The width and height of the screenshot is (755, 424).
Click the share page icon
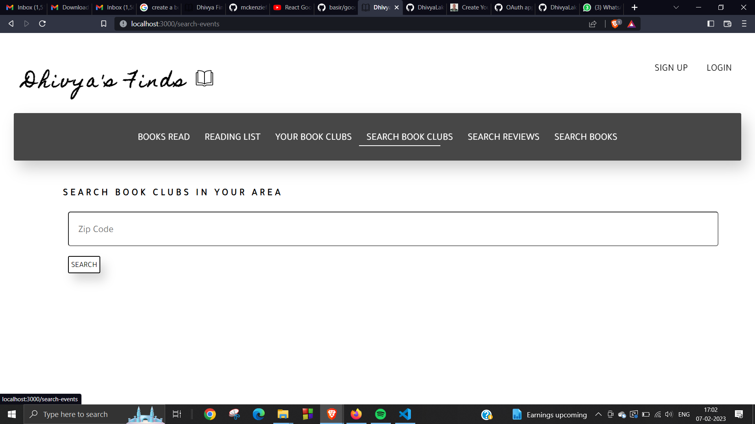[593, 24]
